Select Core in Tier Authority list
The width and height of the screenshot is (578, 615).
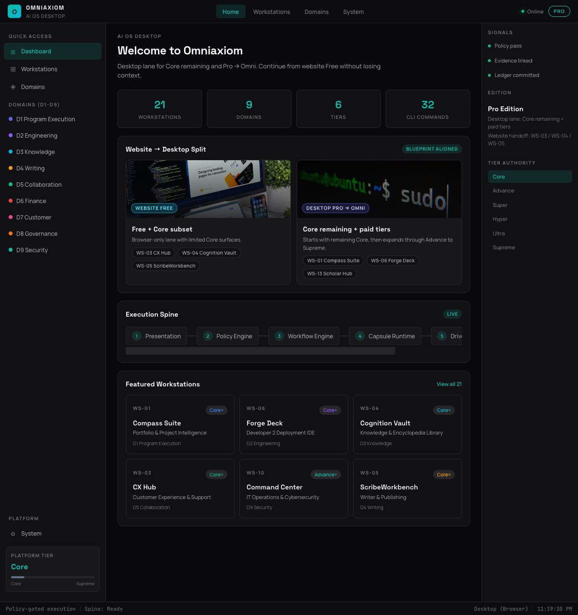coord(530,177)
